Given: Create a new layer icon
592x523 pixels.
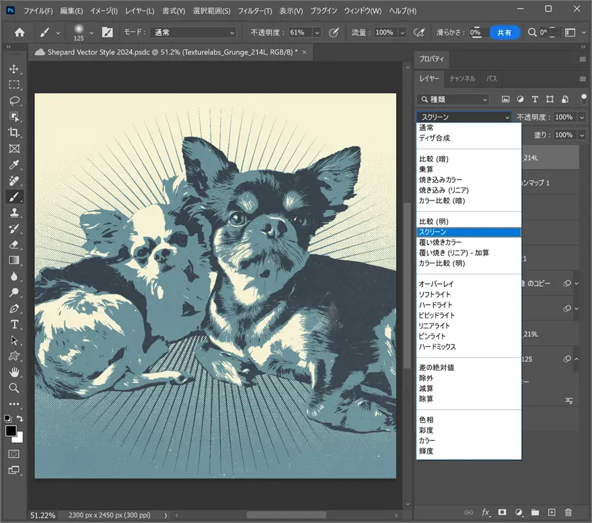Looking at the screenshot, I should pos(552,512).
